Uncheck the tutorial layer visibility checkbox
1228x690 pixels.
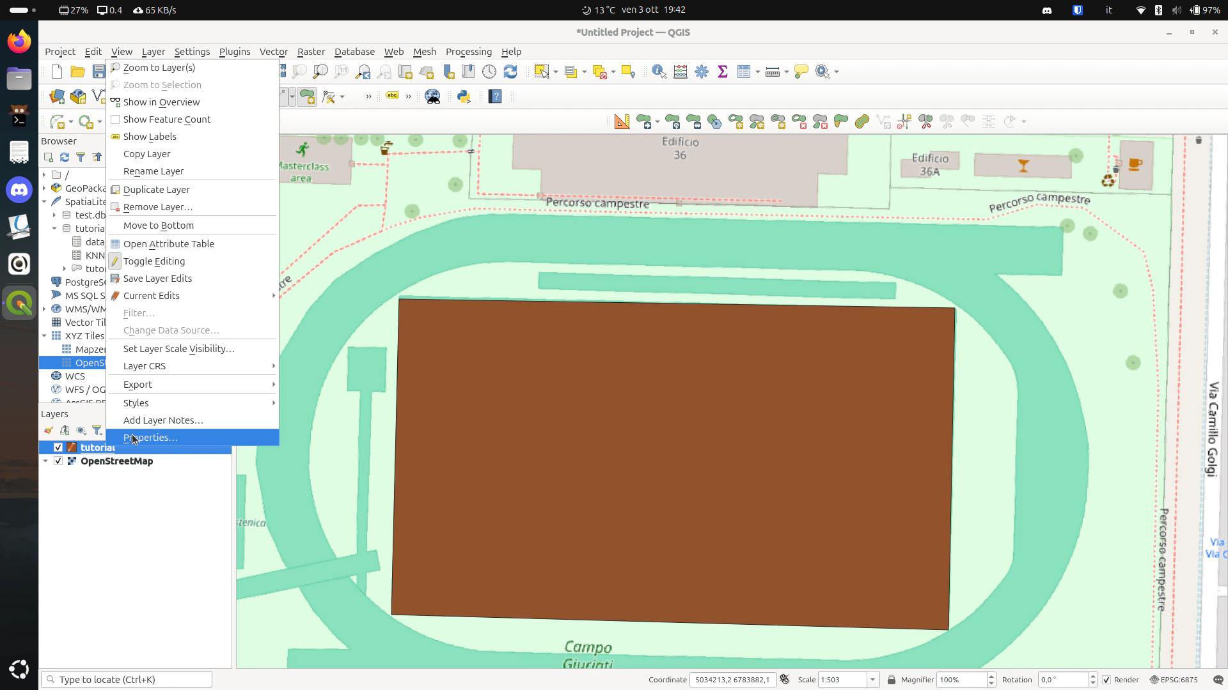coord(58,447)
